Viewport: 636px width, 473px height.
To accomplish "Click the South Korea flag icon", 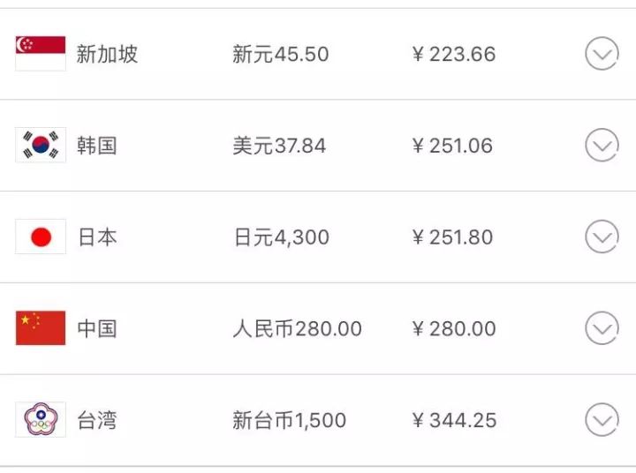I will pos(41,146).
